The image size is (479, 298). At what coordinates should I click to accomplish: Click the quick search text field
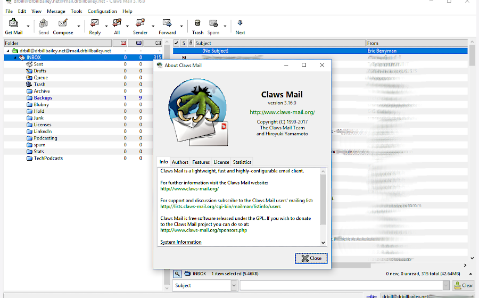pyautogui.click(x=342, y=285)
